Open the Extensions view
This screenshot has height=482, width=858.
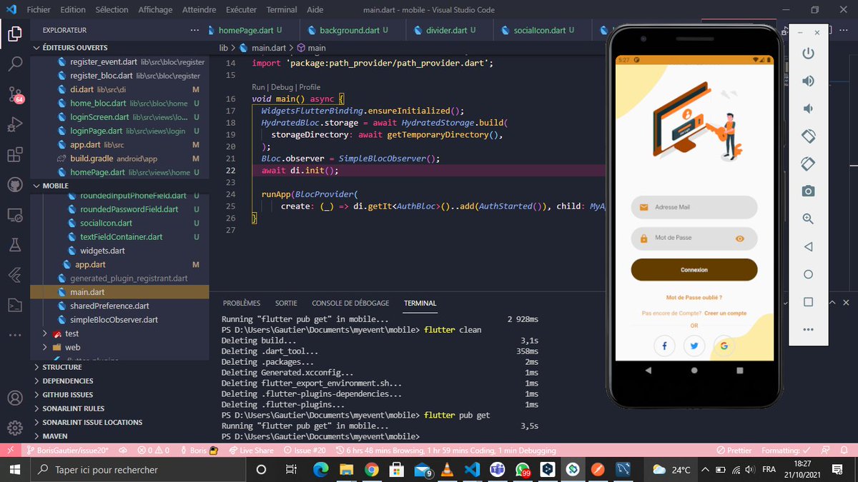(15, 155)
